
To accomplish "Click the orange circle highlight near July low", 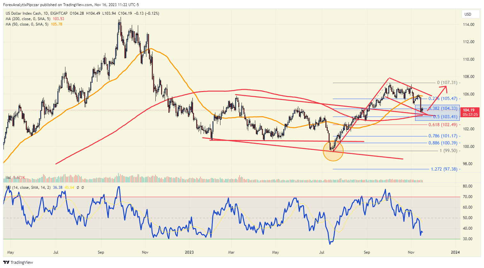I will tap(333, 151).
